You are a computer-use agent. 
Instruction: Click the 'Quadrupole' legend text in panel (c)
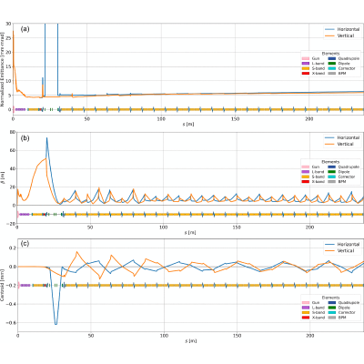[x=349, y=303]
